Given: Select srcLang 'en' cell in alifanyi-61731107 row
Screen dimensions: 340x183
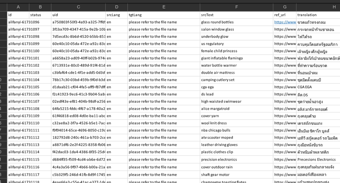Looking at the screenshot, I should tap(117, 102).
